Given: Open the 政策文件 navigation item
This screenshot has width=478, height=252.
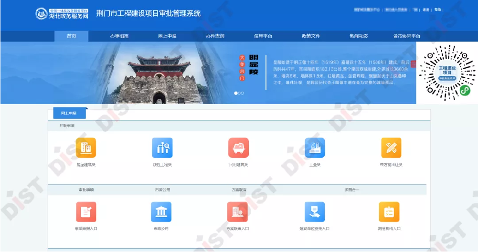Looking at the screenshot, I should click(310, 36).
